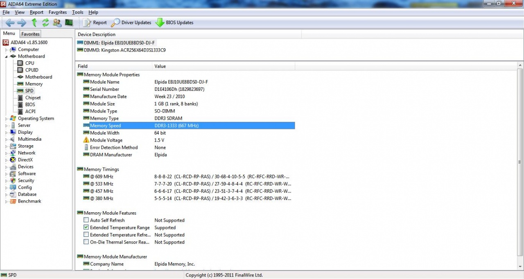Click the vertical scrollbar thumb
Viewport: 524px width, 279px height.
520,162
